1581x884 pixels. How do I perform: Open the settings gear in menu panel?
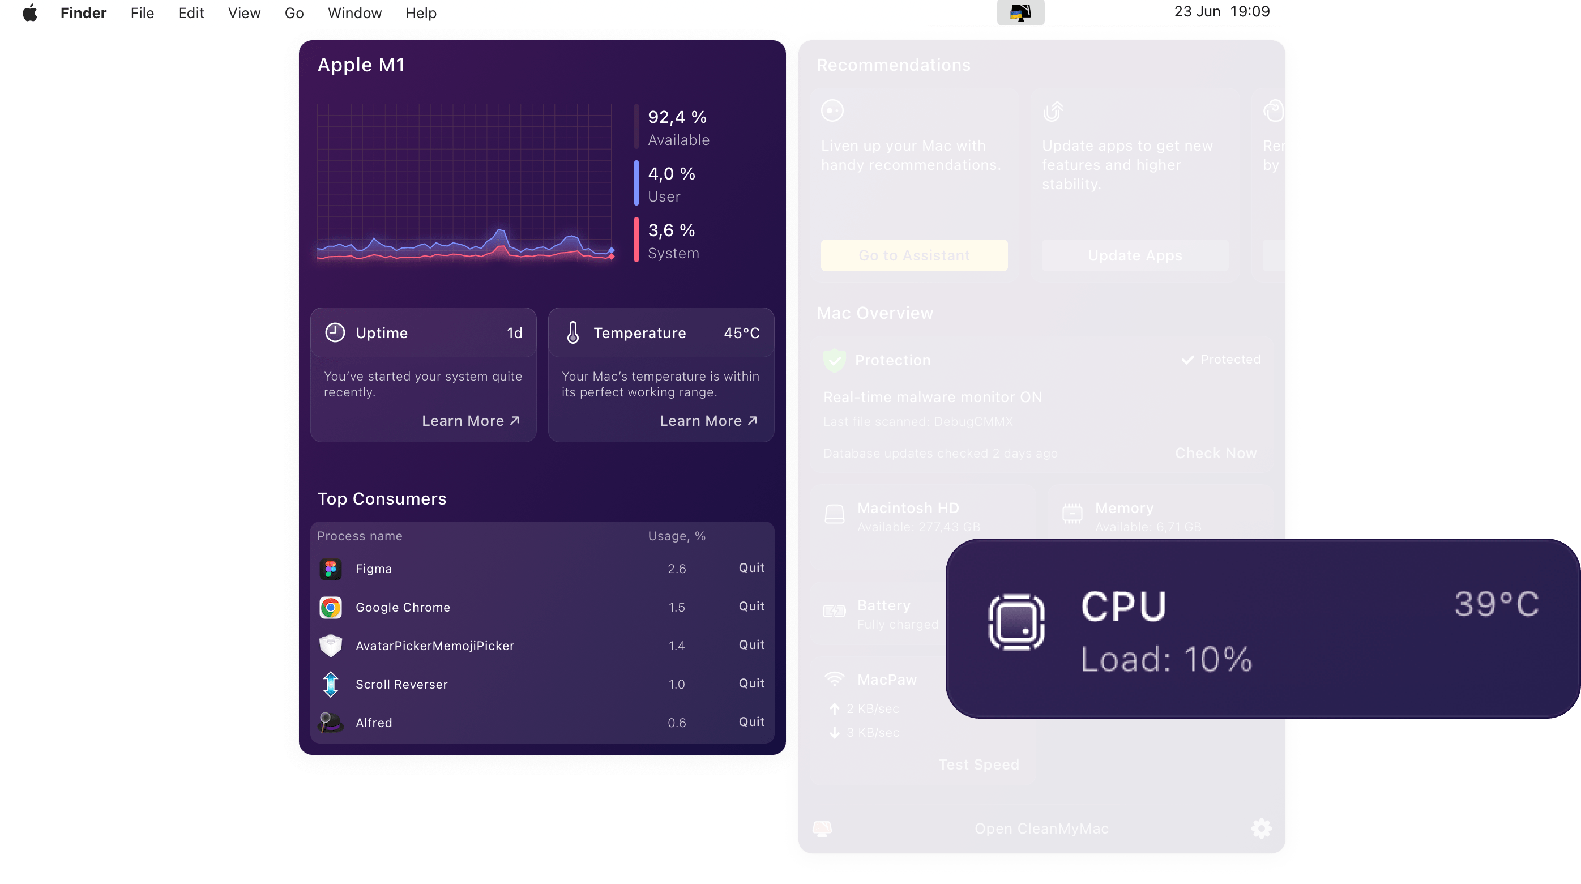click(x=1260, y=828)
